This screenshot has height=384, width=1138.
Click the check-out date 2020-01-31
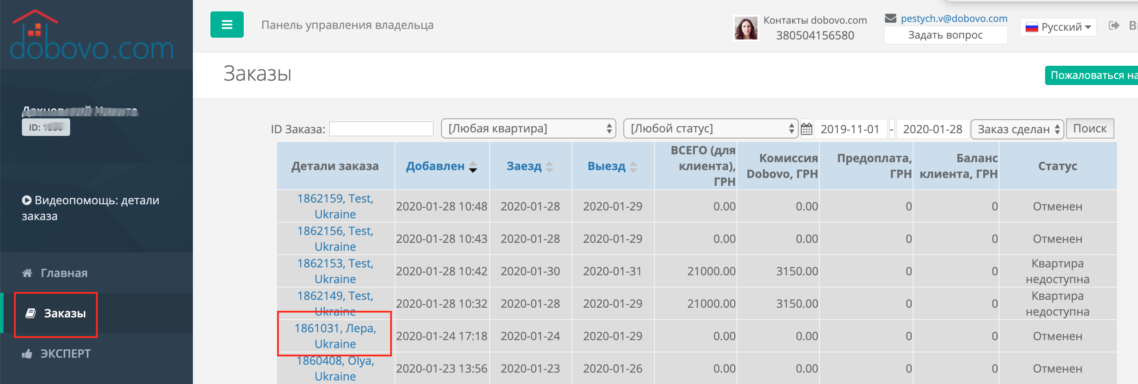tap(613, 271)
